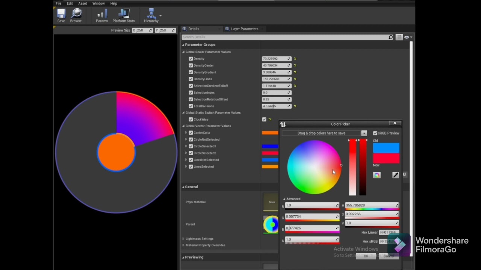This screenshot has height=270, width=481.
Task: Pick the eyedropper tool in Color Picker
Action: [396, 175]
